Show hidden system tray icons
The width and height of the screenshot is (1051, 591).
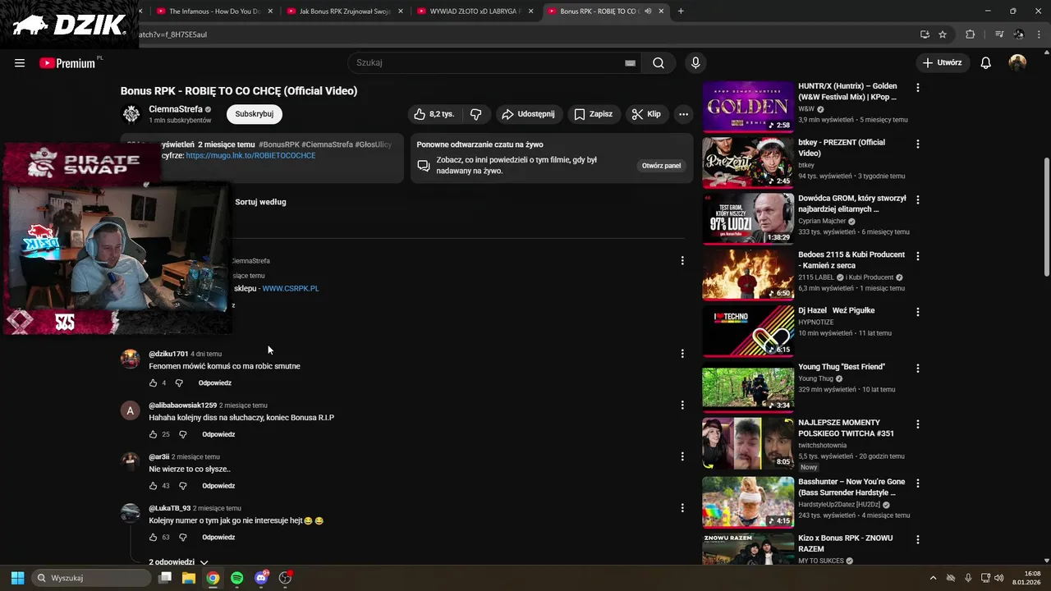(x=933, y=578)
